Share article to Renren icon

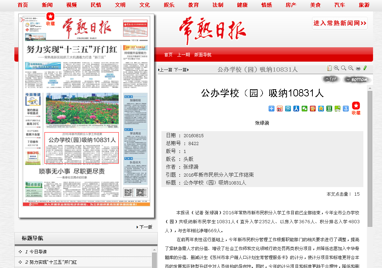[x=296, y=109]
